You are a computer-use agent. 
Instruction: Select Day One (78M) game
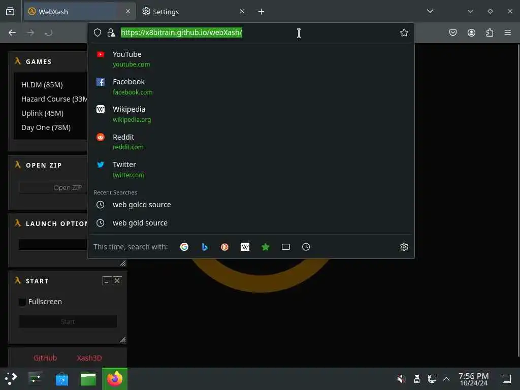tap(46, 127)
